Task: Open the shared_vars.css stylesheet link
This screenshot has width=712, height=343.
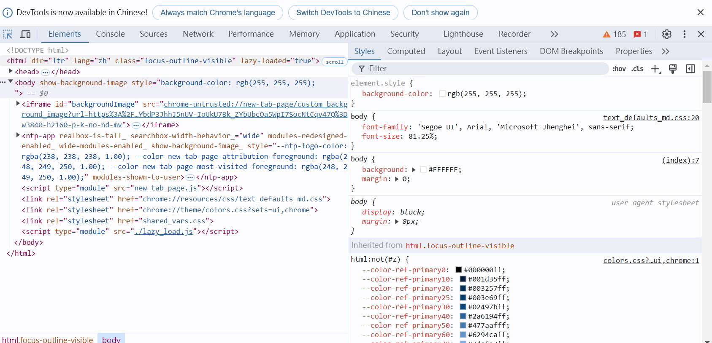Action: pyautogui.click(x=174, y=221)
